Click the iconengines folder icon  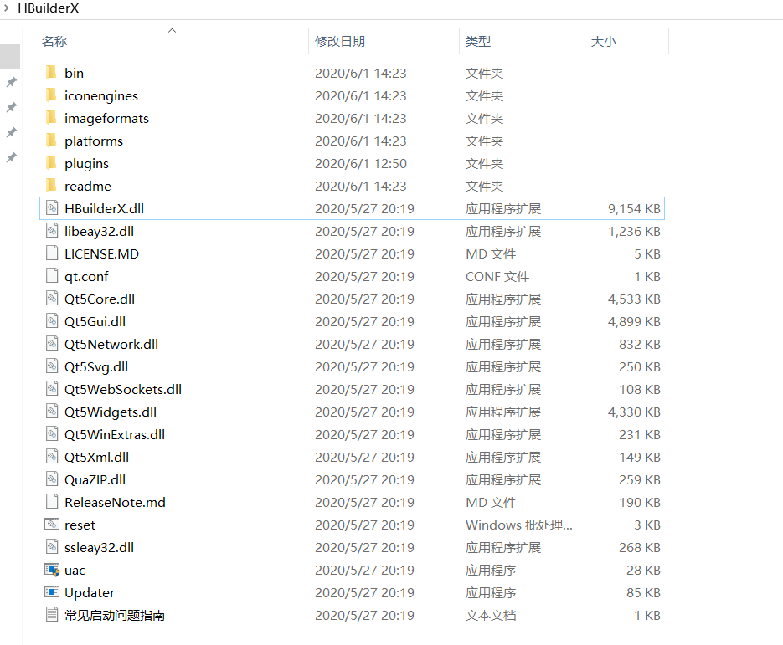point(51,95)
